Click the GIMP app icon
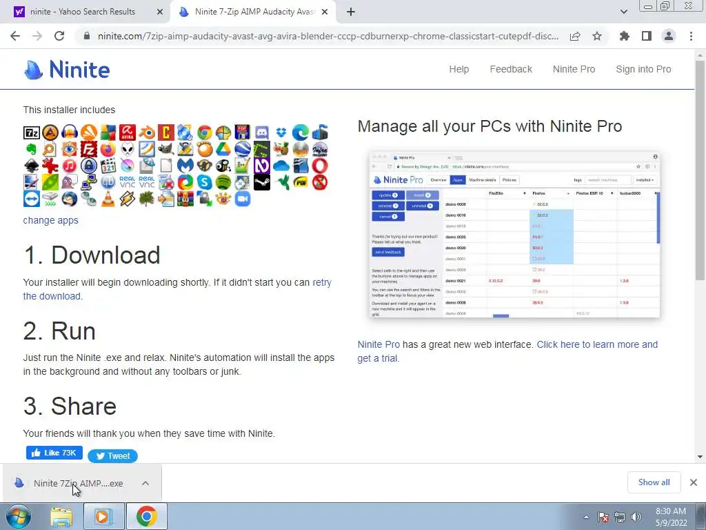Screen dimensions: 706x530 click(x=166, y=149)
